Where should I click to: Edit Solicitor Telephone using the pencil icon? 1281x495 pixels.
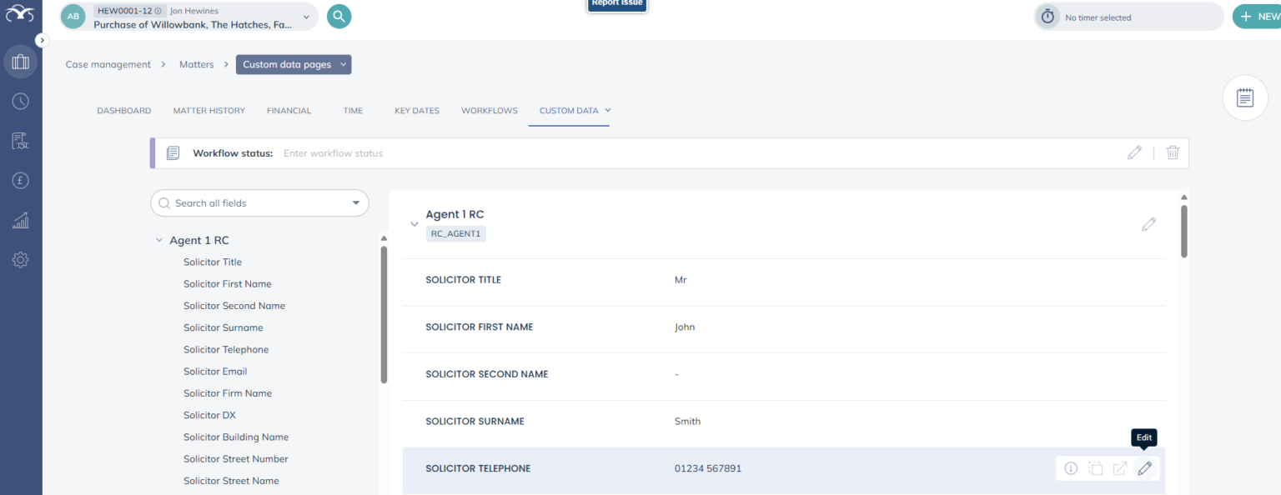pyautogui.click(x=1144, y=468)
